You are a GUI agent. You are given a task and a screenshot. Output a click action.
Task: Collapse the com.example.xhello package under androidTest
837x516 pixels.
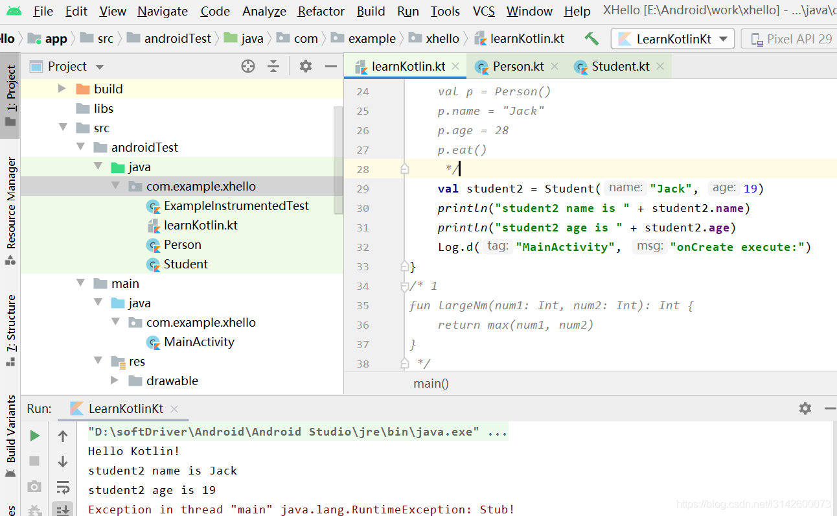pyautogui.click(x=115, y=186)
